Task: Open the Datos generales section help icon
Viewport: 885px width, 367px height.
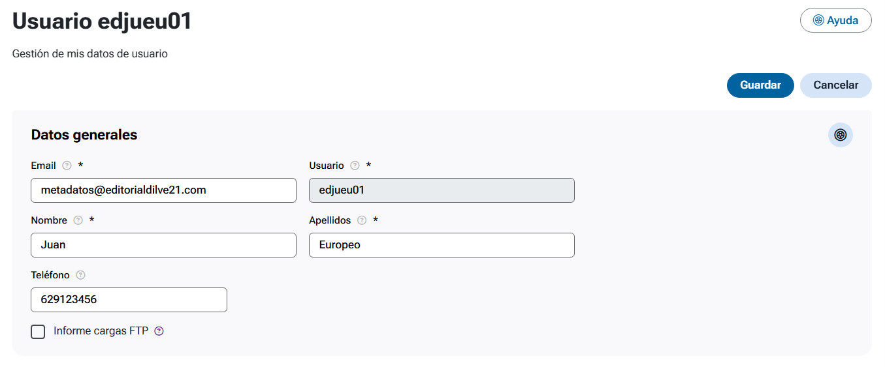Action: [x=840, y=135]
